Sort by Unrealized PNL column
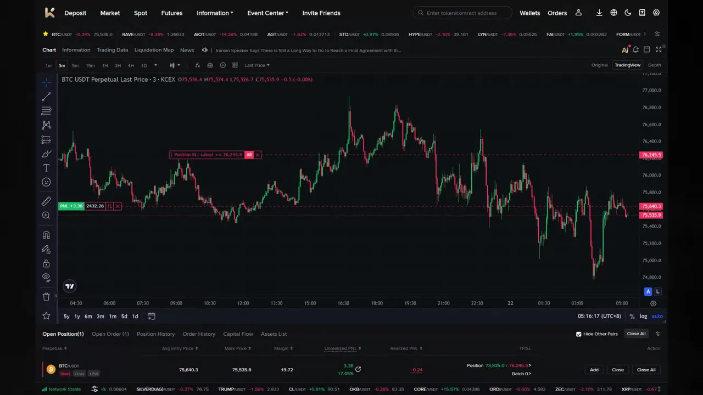 342,348
